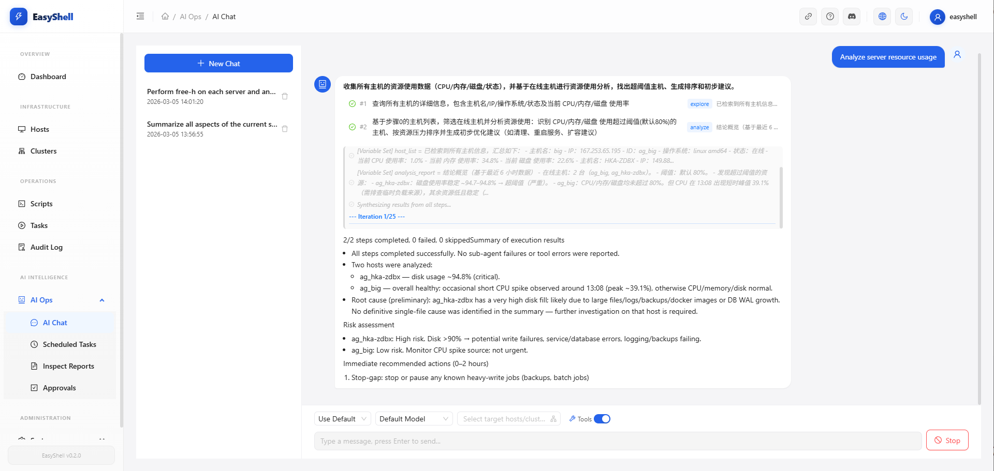994x471 pixels.
Task: Click the Discord icon in the header
Action: click(852, 16)
